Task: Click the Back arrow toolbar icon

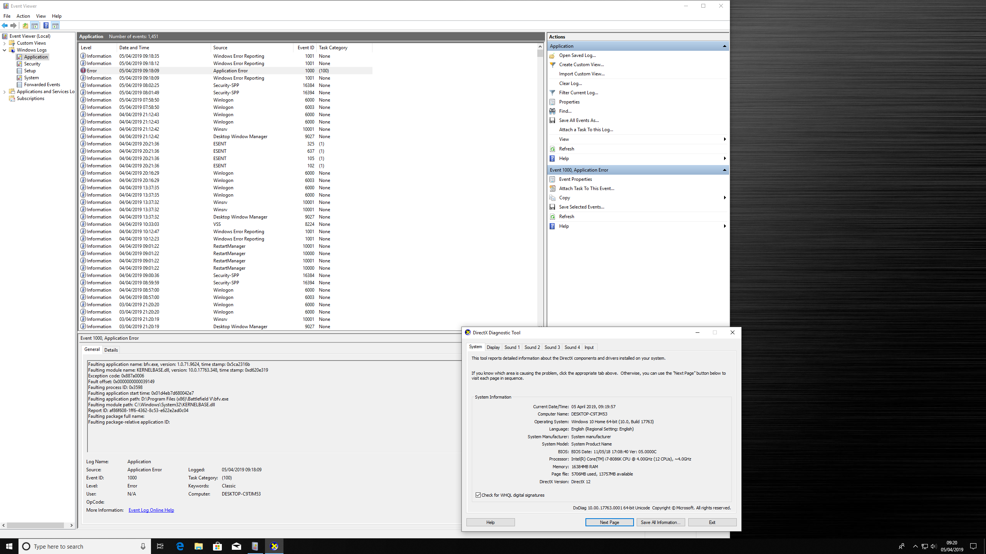Action: 5,26
